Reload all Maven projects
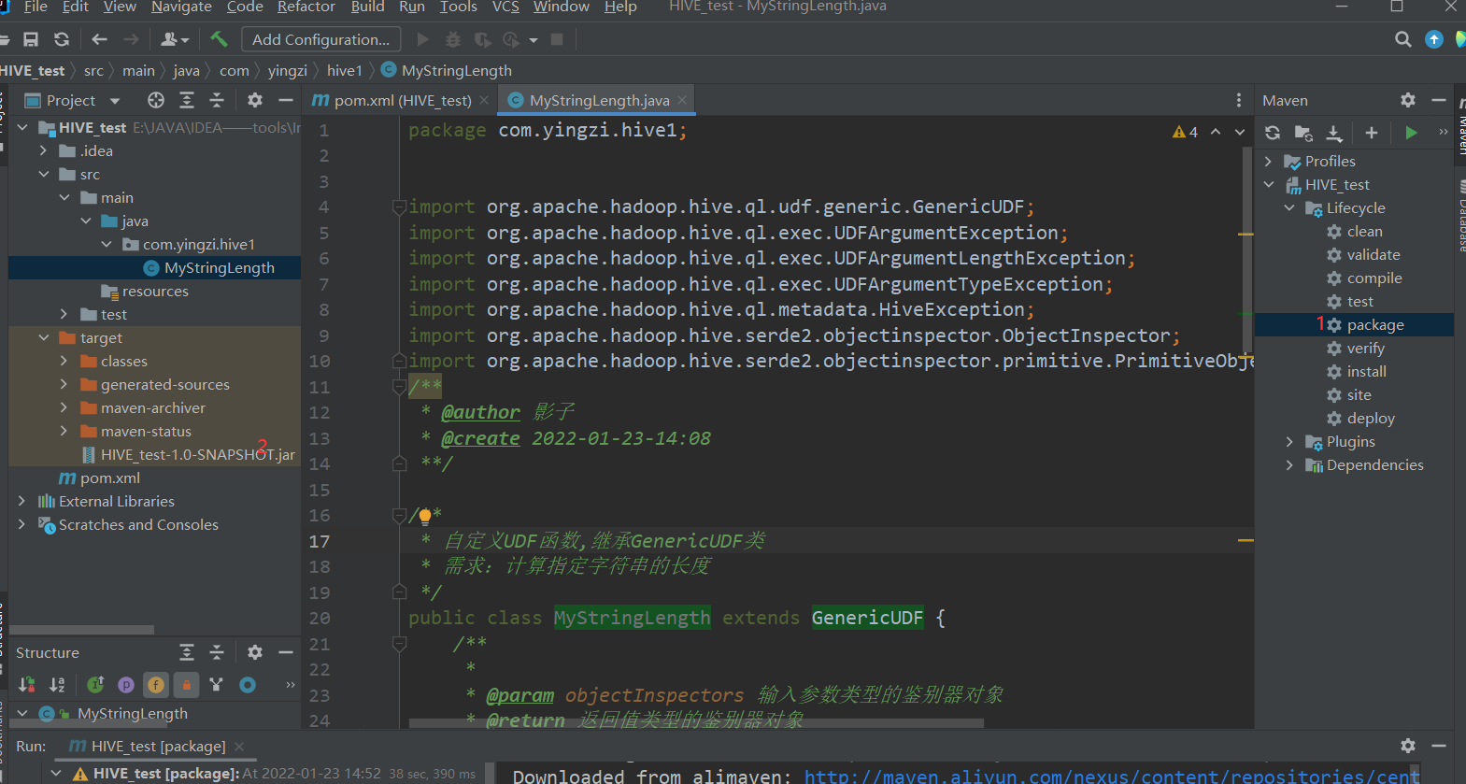The image size is (1466, 784). coord(1273,133)
